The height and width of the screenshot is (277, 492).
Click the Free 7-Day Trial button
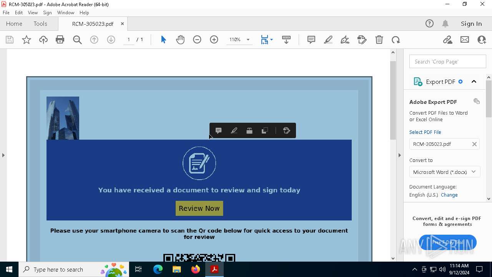pyautogui.click(x=448, y=242)
